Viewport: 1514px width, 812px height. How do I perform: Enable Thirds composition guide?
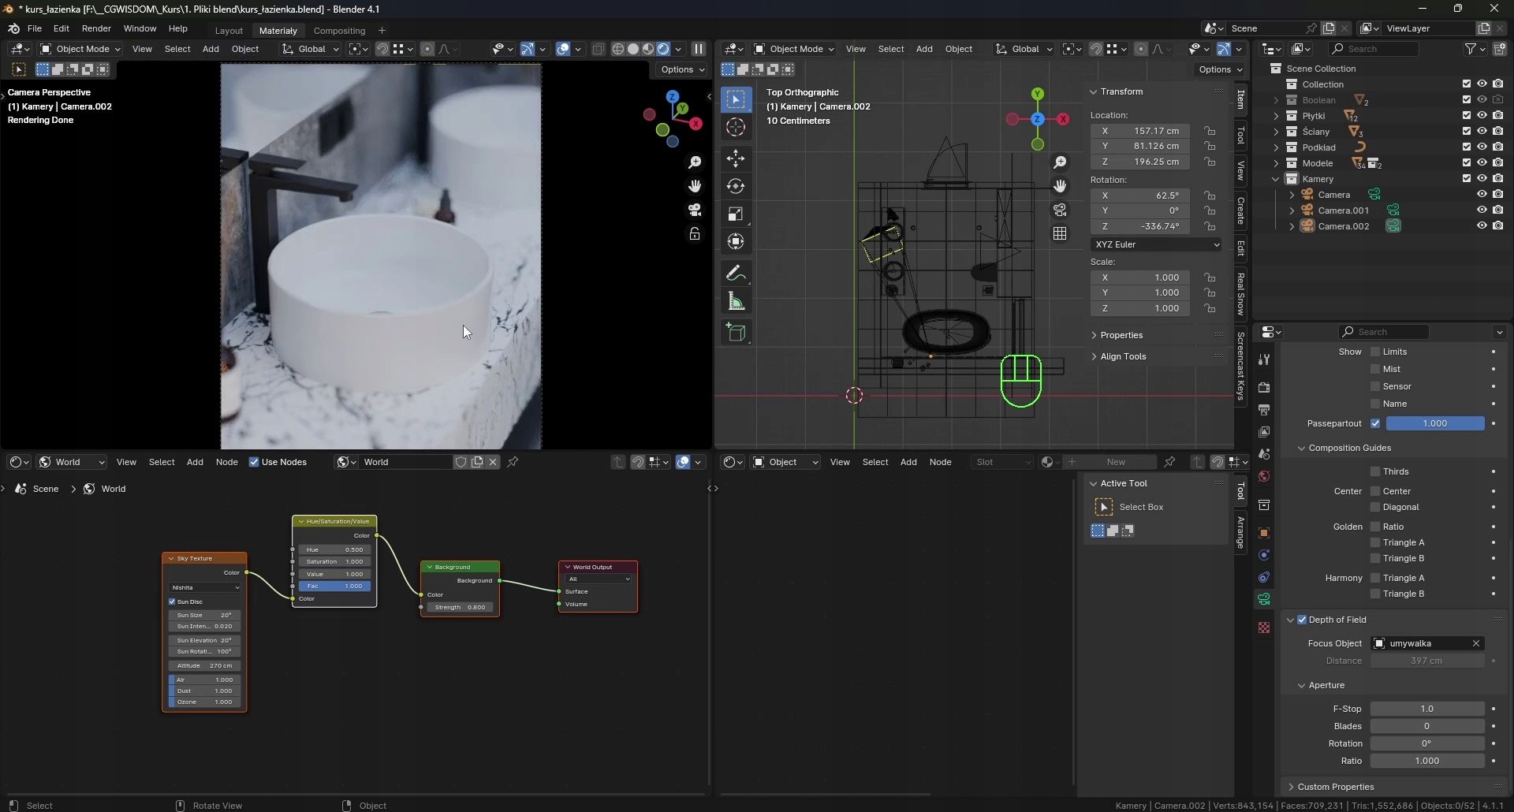1375,471
